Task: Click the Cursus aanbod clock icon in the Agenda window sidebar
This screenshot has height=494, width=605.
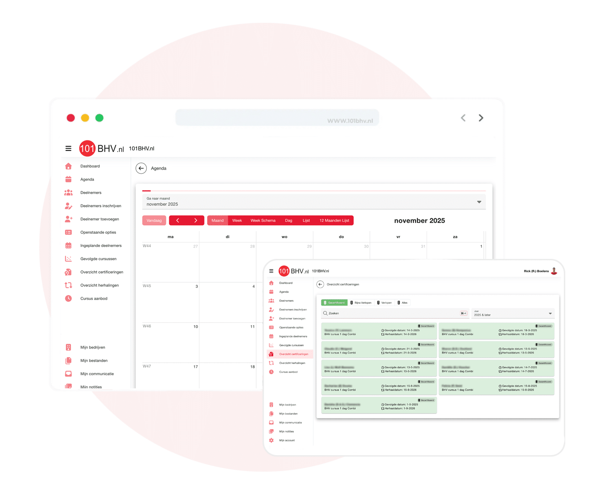Action: coord(69,298)
